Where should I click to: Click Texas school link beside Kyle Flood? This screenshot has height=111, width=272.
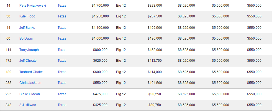pyautogui.click(x=62, y=16)
